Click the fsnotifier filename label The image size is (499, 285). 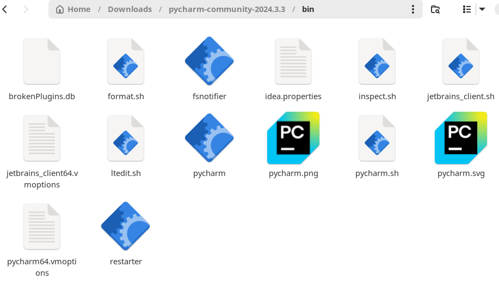(x=210, y=96)
